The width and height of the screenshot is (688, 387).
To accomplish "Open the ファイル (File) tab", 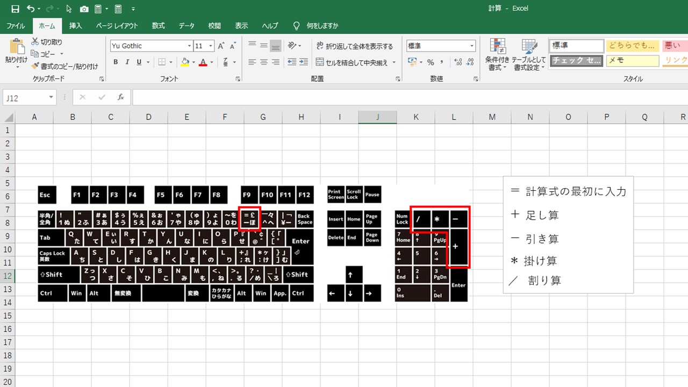I will pos(16,26).
